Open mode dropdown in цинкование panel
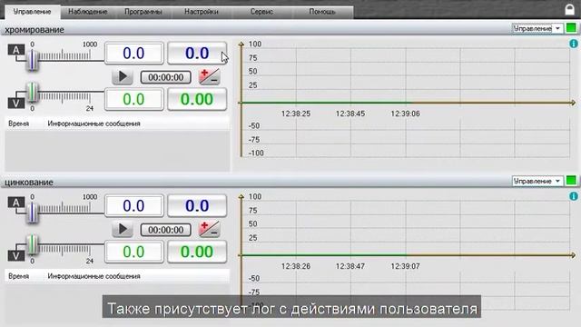The width and height of the screenshot is (581, 327). 537,181
